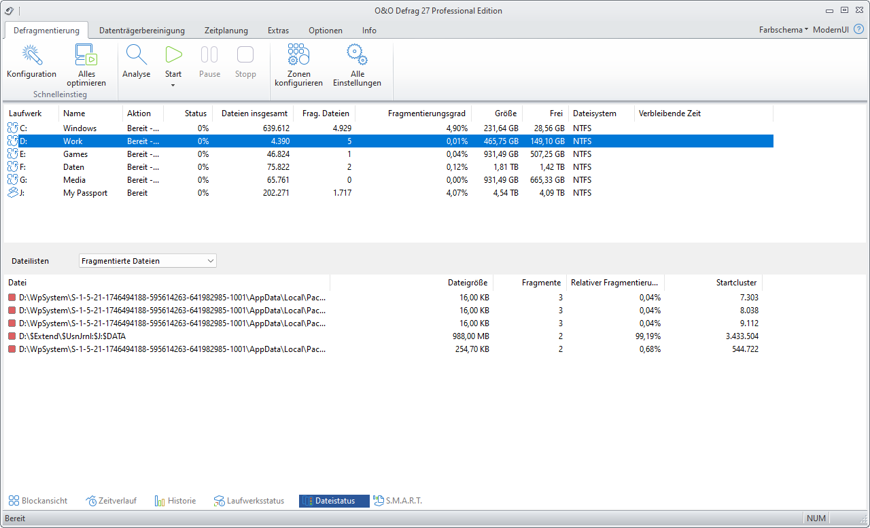Open the Optionen ribbon tab
870x528 pixels.
coord(326,31)
